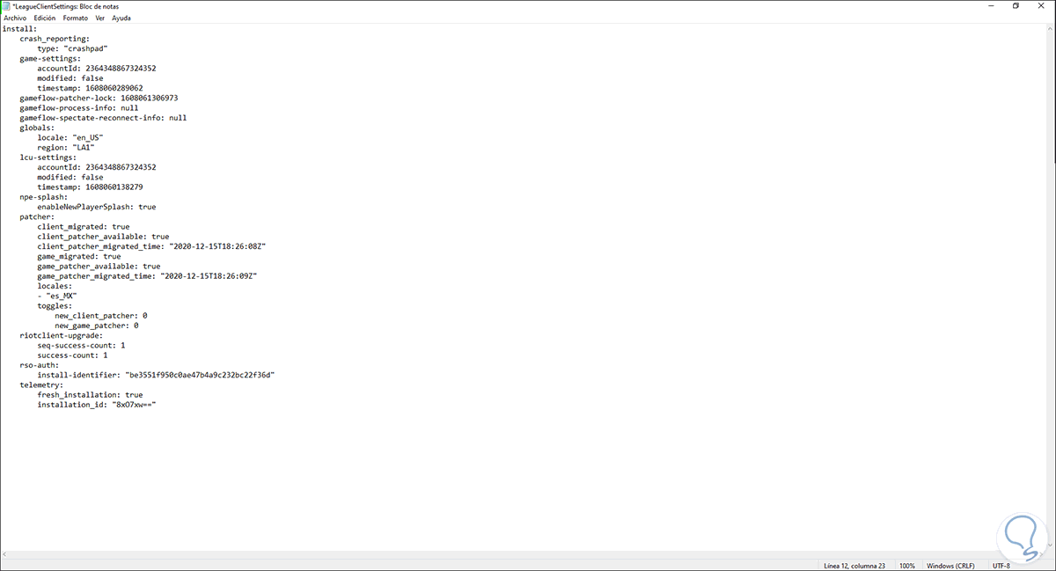
Task: Click the Notepad icon in title bar
Action: coord(7,6)
